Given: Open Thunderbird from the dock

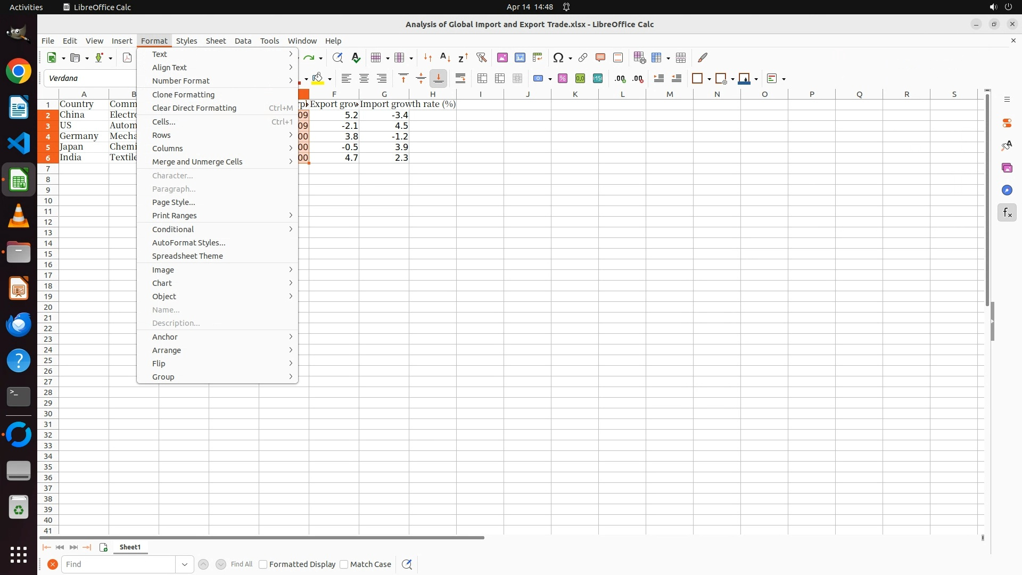Looking at the screenshot, I should (19, 324).
